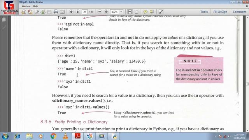Open Windows Media Player from the taskbar
This screenshot has width=249, height=140.
(41, 136)
